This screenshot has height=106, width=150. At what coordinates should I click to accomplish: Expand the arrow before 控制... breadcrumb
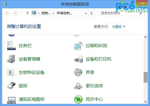click(x=39, y=13)
